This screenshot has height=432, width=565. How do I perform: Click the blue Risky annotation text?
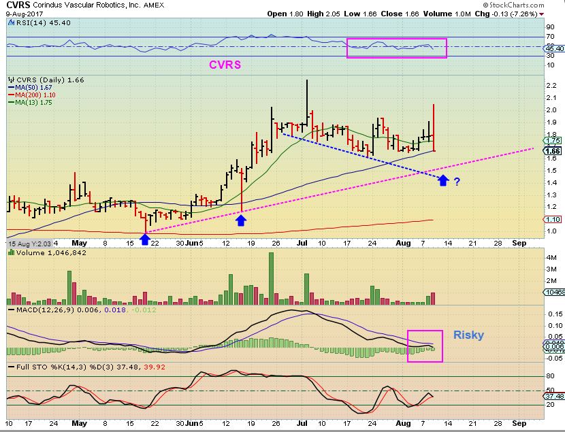click(468, 335)
